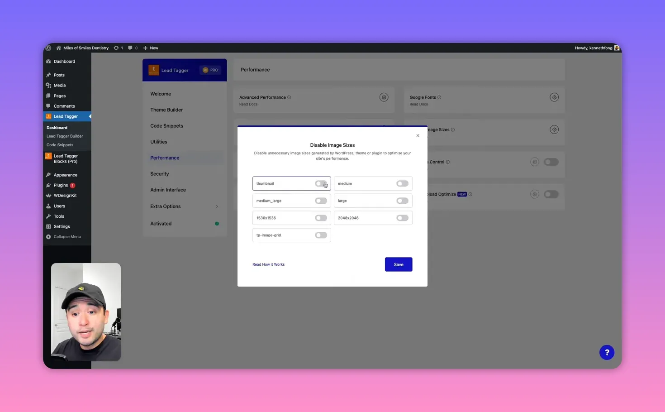Click the WordPress logo in the admin bar

click(48, 48)
